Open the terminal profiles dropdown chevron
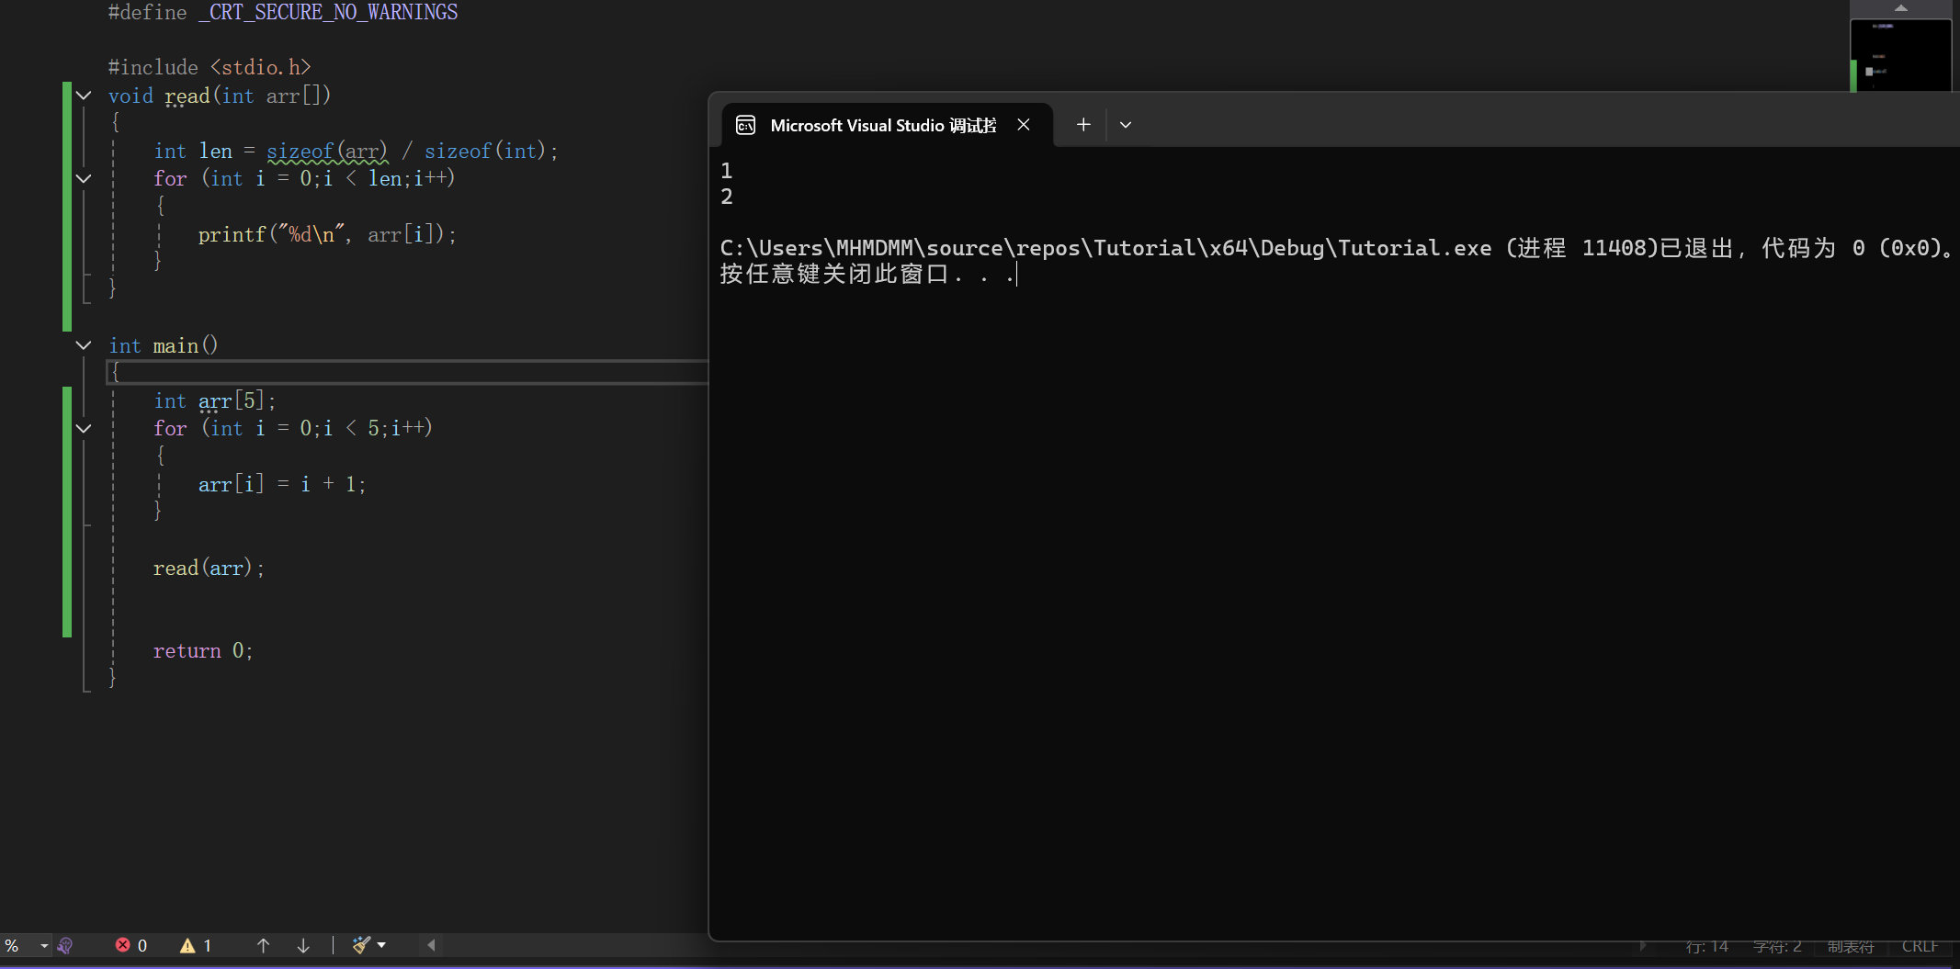Screen dimensions: 1960x969 1126,125
